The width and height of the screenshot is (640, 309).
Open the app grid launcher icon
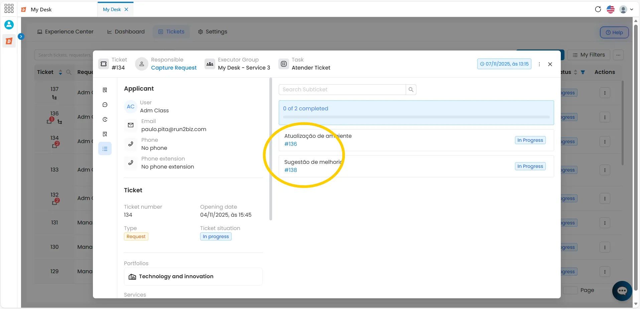tap(9, 9)
